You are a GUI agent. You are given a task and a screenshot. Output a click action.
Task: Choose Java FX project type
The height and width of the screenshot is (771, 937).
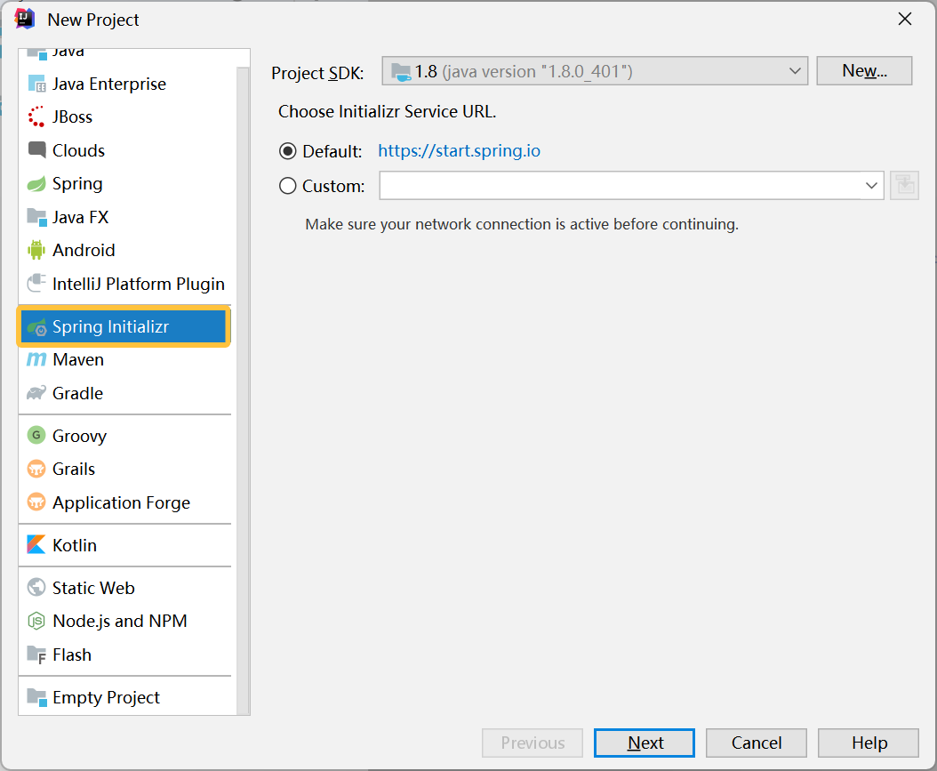pyautogui.click(x=124, y=217)
